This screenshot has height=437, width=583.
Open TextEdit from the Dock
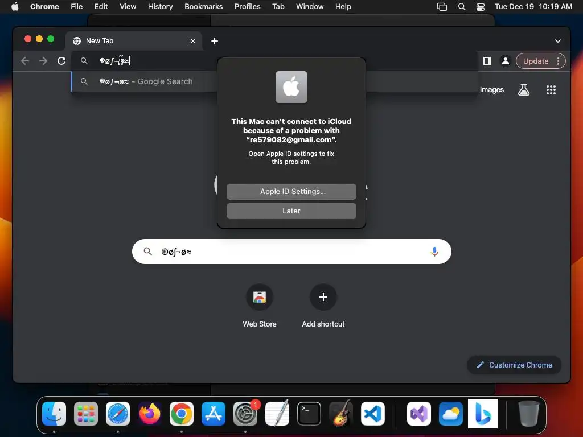(x=277, y=414)
